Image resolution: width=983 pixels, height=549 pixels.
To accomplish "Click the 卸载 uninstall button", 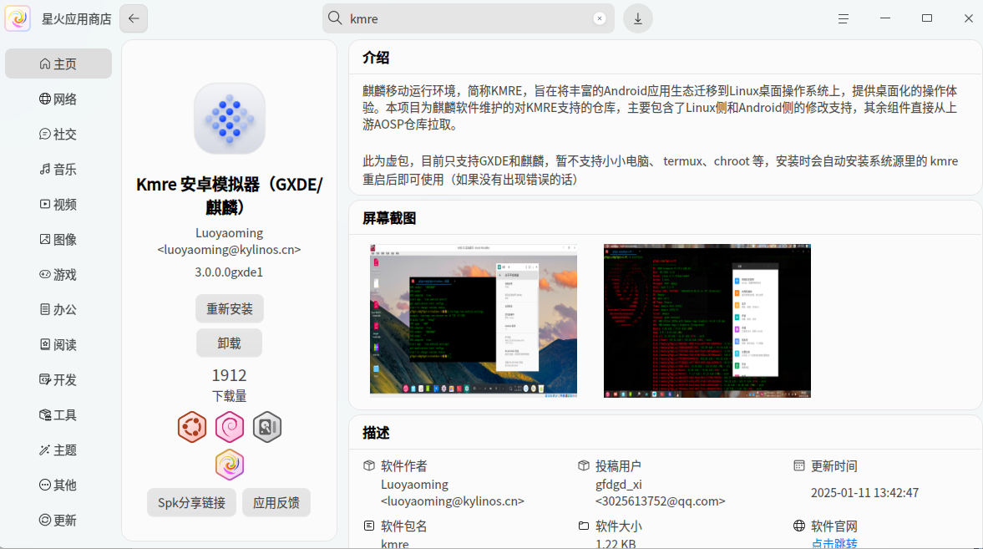I will click(230, 343).
